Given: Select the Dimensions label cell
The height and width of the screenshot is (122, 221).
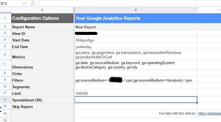Looking at the screenshot, I should click(42, 65).
